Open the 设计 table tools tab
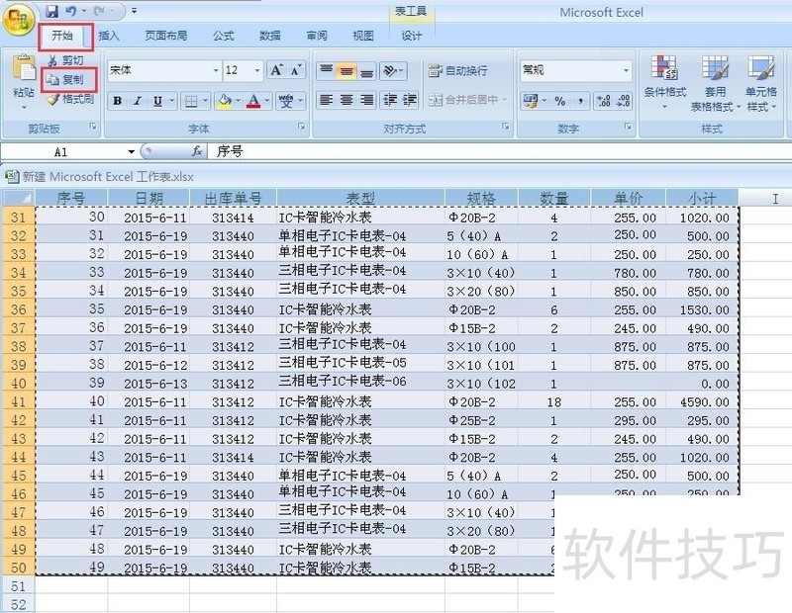 pyautogui.click(x=411, y=36)
